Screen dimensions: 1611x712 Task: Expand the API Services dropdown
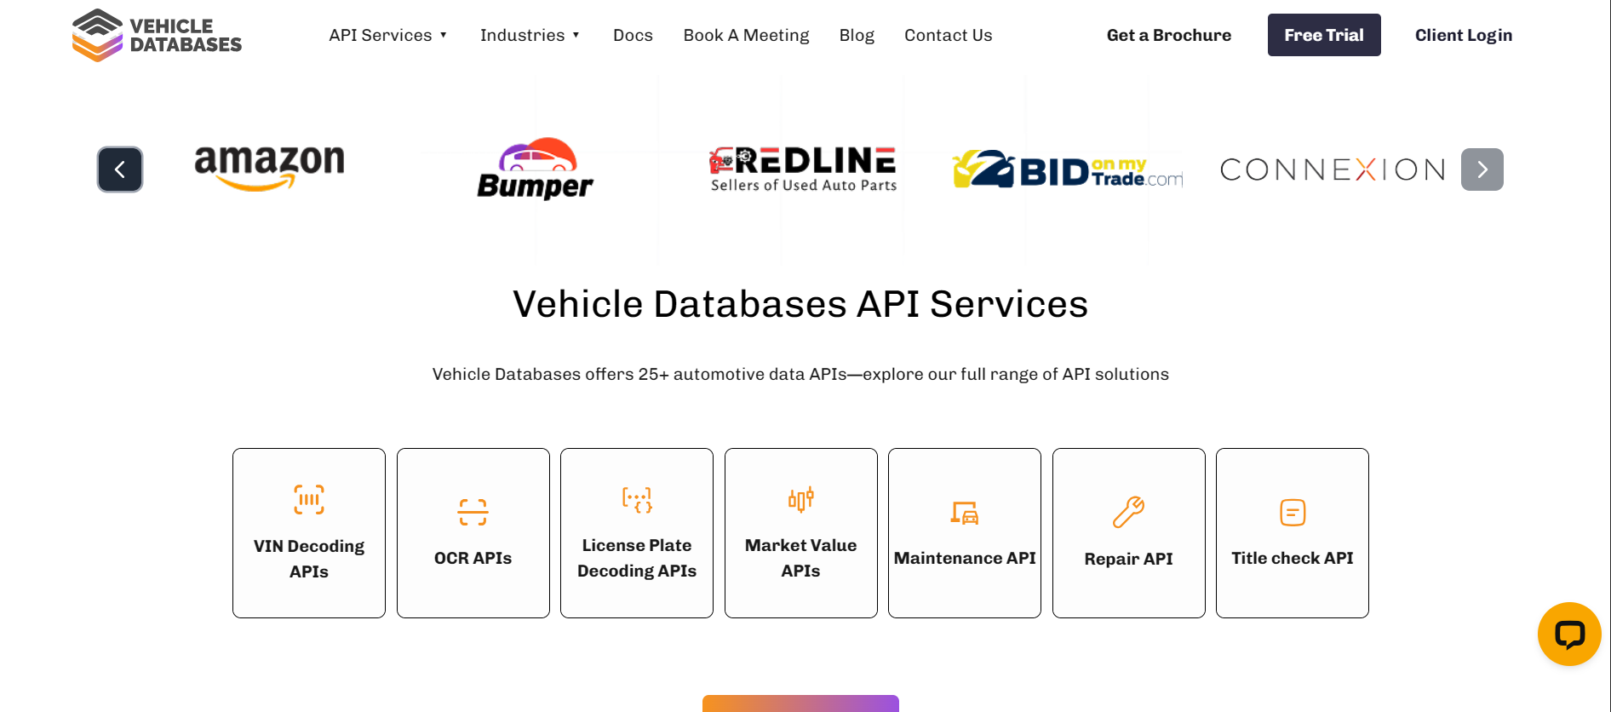click(388, 35)
